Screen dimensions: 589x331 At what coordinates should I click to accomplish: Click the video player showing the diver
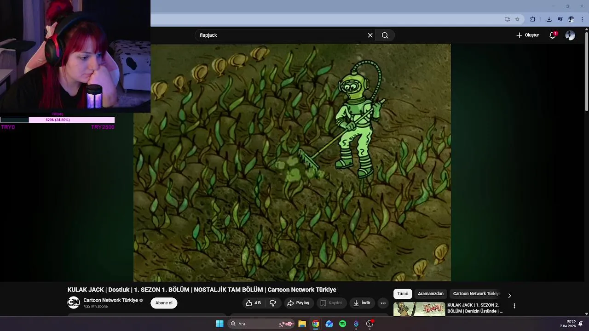click(x=292, y=162)
